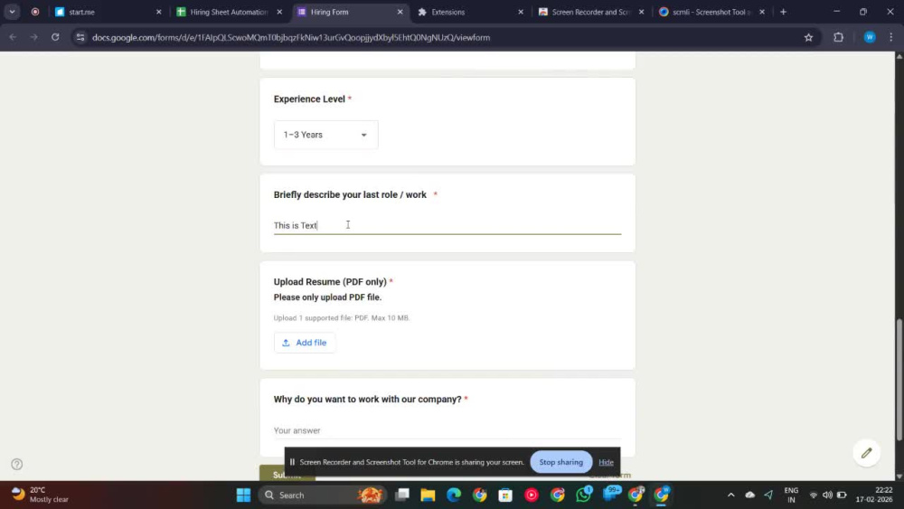Click scrollbar down arrow
Image resolution: width=904 pixels, height=509 pixels.
(899, 476)
